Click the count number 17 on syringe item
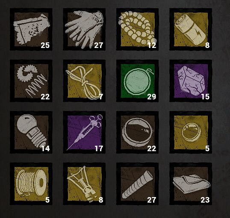The image size is (230, 218). tap(99, 149)
